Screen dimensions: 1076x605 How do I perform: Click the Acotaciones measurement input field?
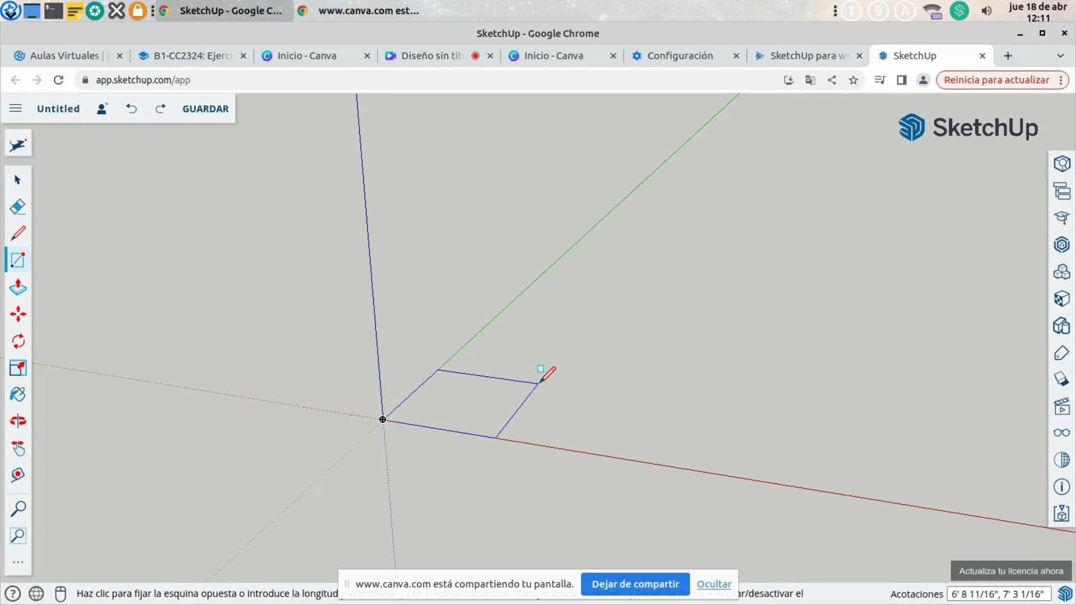pos(997,594)
